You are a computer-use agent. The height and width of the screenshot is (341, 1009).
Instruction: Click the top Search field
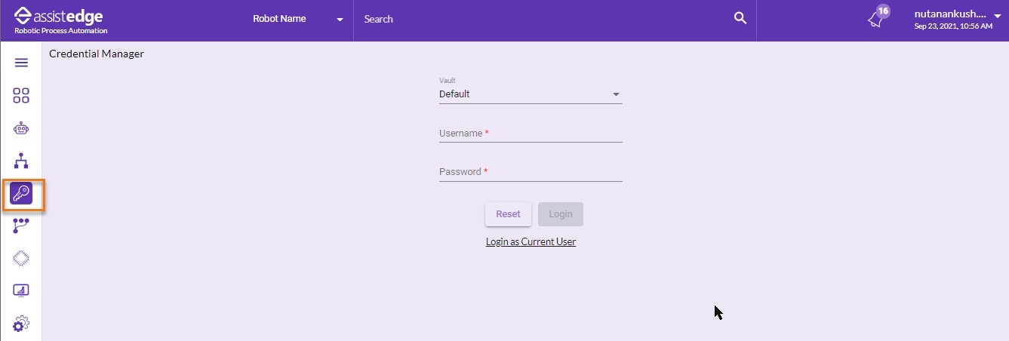point(543,19)
